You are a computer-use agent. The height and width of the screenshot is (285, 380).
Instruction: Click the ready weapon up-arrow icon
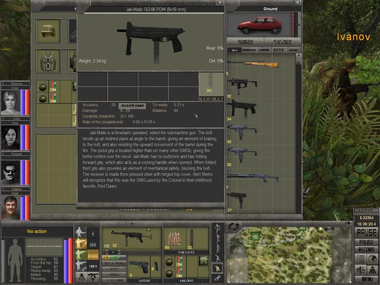pos(93,277)
